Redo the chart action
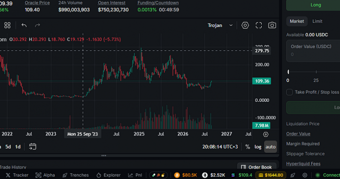340x179 pixels. 37,25
